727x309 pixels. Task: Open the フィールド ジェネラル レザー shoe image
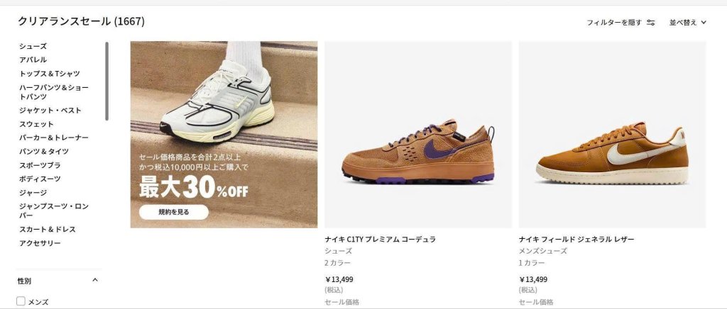612,135
